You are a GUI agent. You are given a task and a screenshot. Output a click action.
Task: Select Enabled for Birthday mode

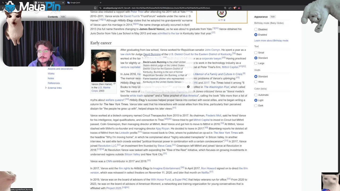click(x=256, y=35)
